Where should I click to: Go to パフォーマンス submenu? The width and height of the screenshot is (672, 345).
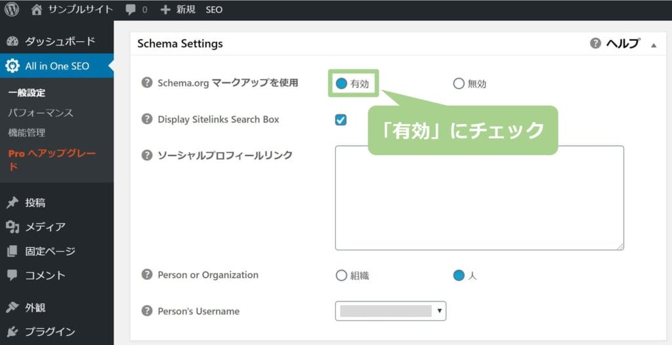tap(40, 113)
